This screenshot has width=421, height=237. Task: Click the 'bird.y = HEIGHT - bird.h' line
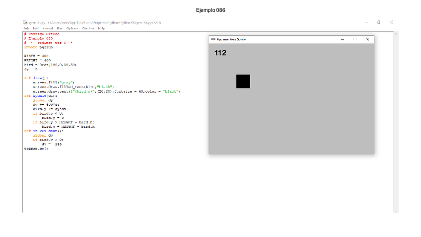(x=68, y=127)
